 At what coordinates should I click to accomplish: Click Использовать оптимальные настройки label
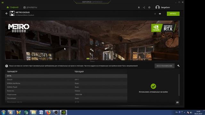click(x=153, y=92)
